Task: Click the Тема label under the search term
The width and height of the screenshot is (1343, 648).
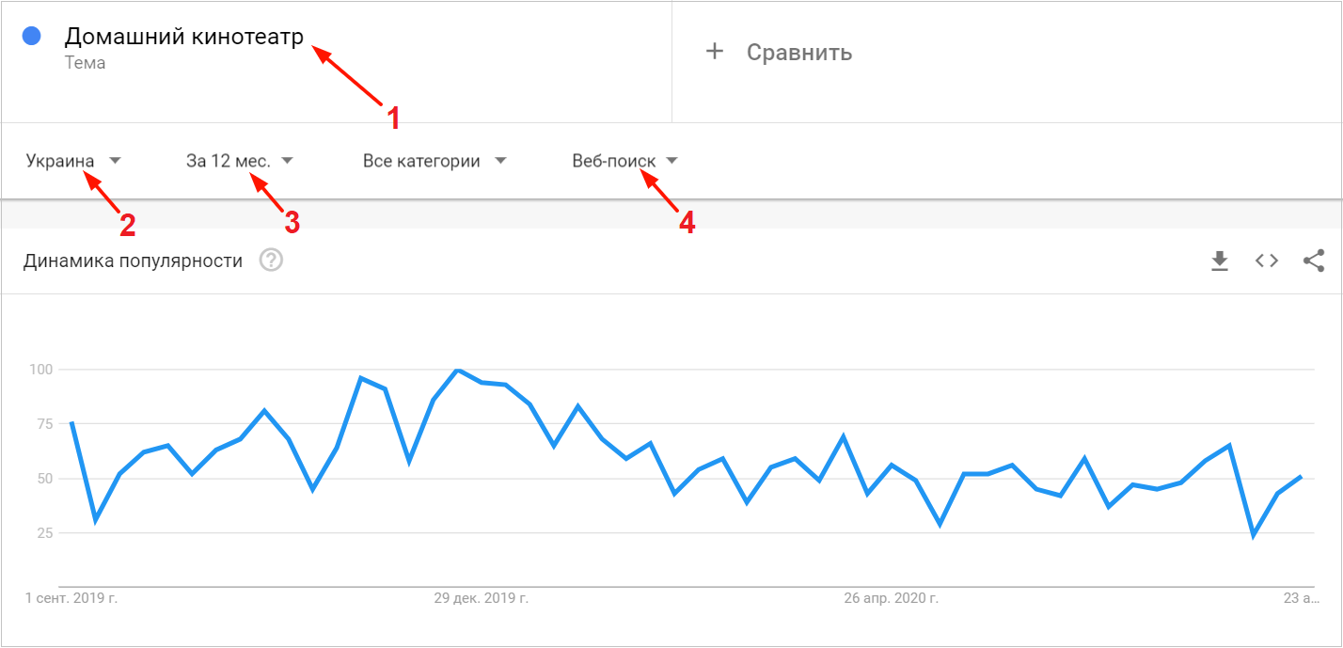Action: [x=85, y=63]
